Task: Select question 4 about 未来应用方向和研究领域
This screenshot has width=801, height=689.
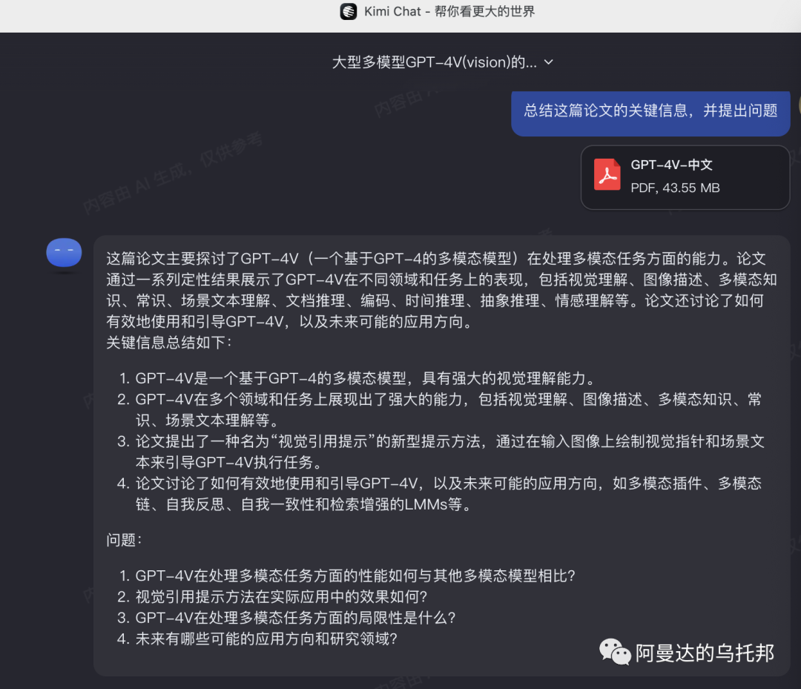Action: tap(266, 639)
